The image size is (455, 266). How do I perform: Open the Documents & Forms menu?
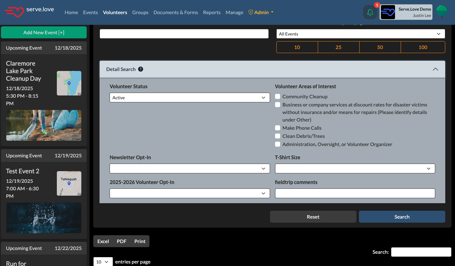click(176, 13)
